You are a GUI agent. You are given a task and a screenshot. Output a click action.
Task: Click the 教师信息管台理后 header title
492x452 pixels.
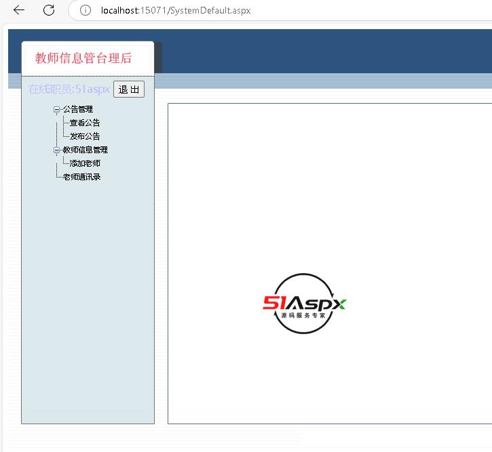coord(83,58)
